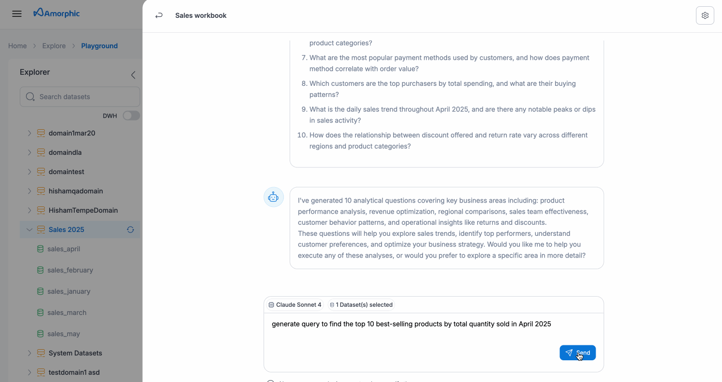Collapse the Explorer panel
The image size is (722, 382).
coord(133,75)
